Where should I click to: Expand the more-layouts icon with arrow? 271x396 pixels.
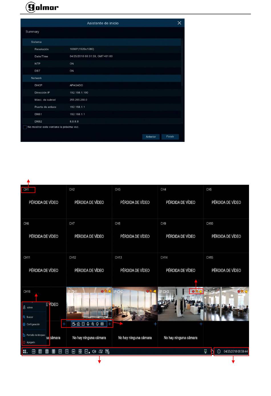[87, 351]
